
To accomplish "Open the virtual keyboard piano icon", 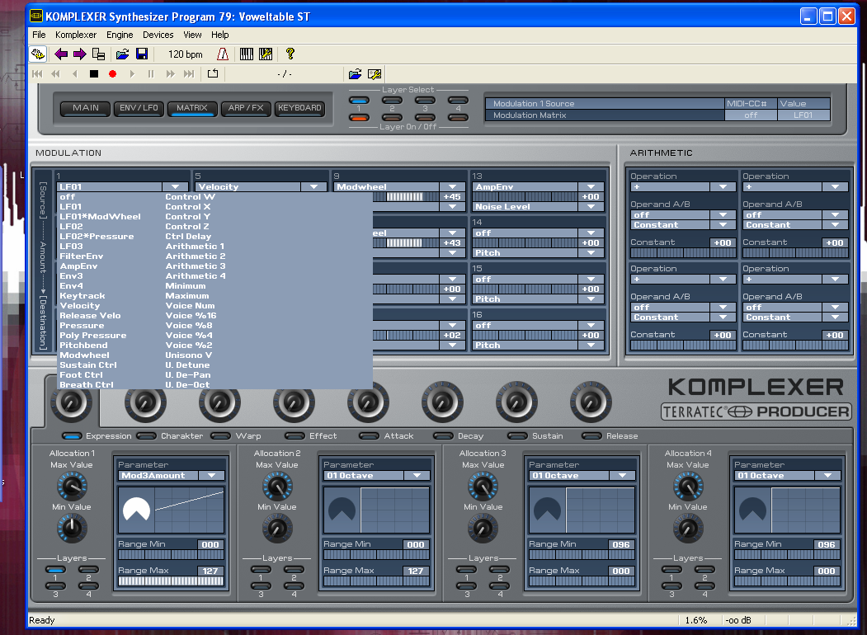I will pos(247,54).
